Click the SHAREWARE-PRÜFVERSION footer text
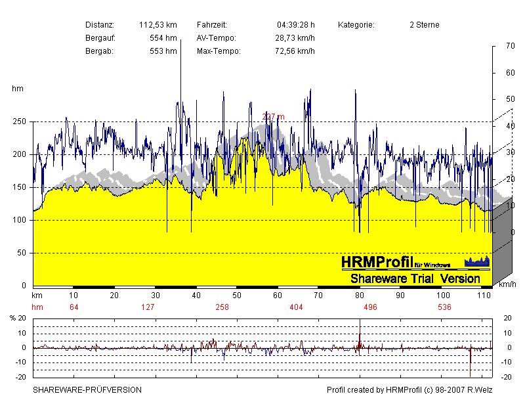Image resolution: width=525 pixels, height=394 pixels. tap(87, 389)
